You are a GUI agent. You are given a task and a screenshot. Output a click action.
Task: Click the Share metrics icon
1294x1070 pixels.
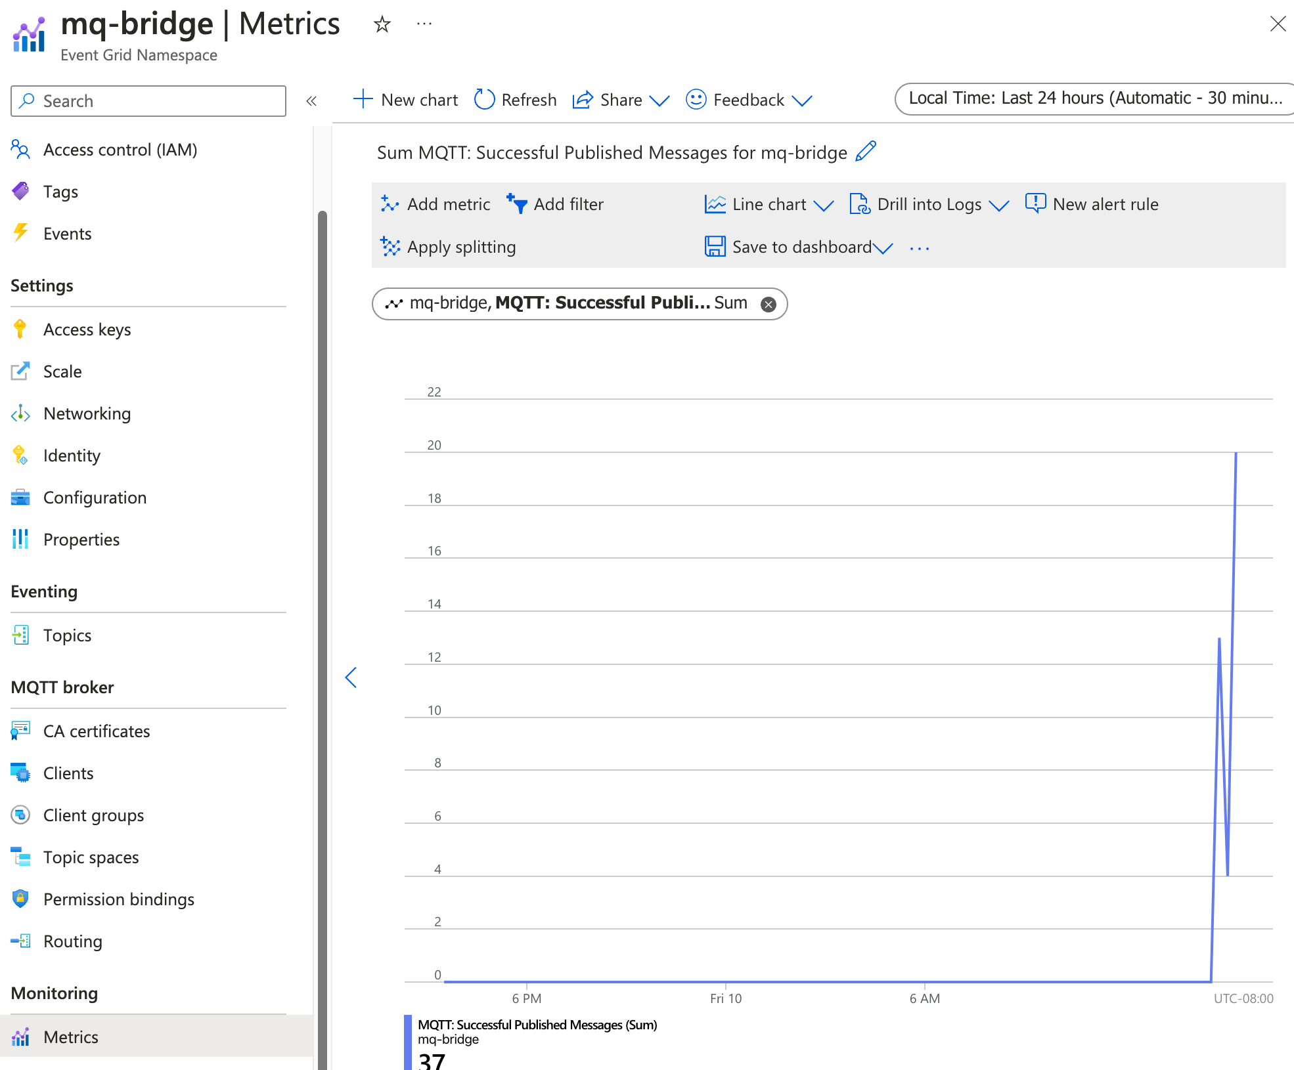(x=583, y=100)
